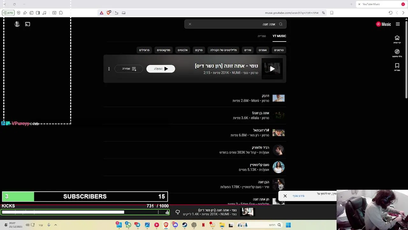This screenshot has height=230, width=408.
Task: Filter results by פודקאסטים chip
Action: point(164,50)
